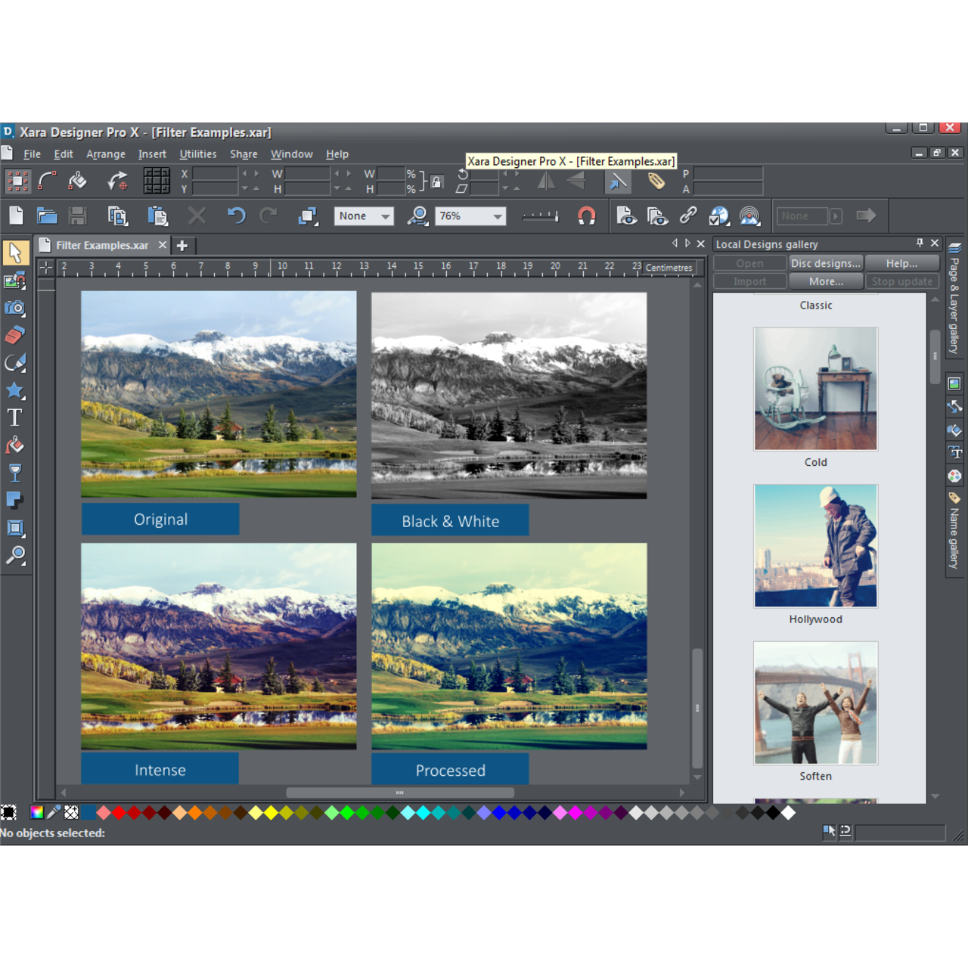This screenshot has height=968, width=968.
Task: Expand the Name gallery side tab
Action: [954, 534]
